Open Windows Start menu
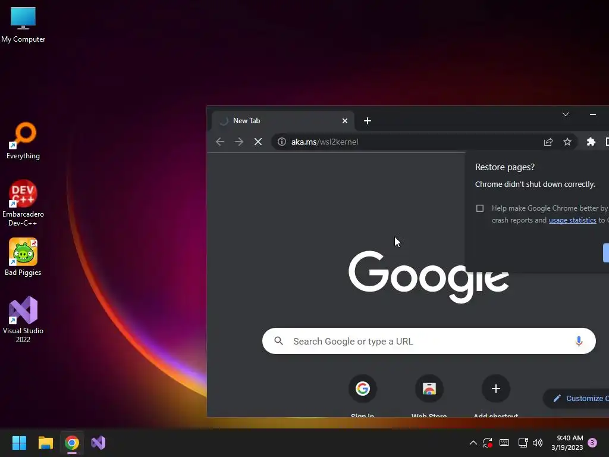Screen dimensions: 609x457 click(19, 443)
